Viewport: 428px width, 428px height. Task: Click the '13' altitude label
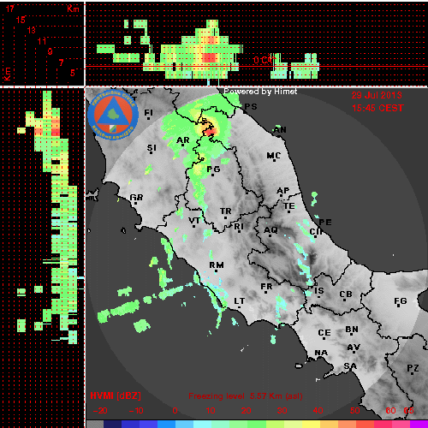[32, 30]
